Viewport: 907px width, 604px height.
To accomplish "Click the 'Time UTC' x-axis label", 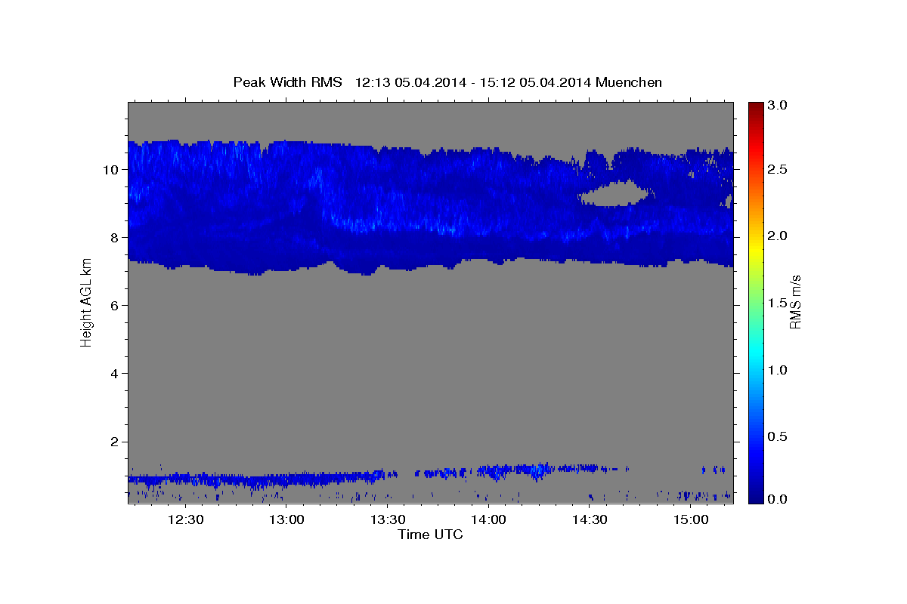I will [x=430, y=535].
